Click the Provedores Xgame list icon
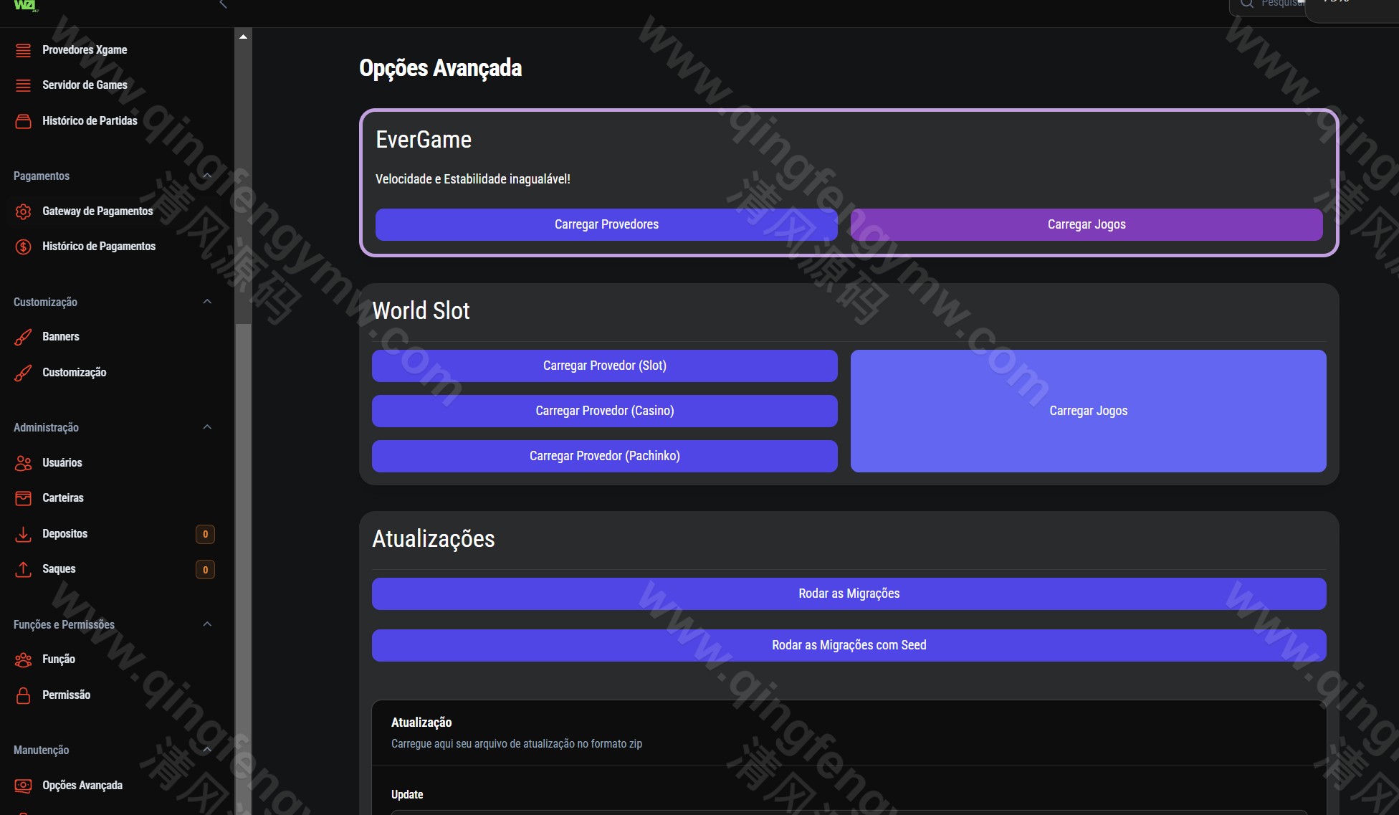 [23, 50]
